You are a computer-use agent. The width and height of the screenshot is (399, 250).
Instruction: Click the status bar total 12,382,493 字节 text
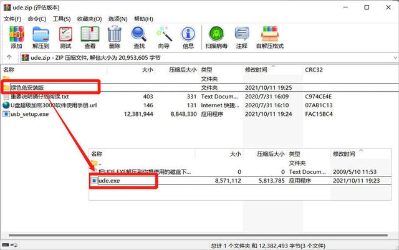[x=267, y=246]
